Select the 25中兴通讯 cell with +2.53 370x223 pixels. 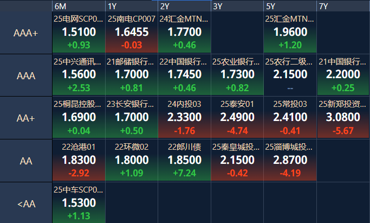pos(79,75)
